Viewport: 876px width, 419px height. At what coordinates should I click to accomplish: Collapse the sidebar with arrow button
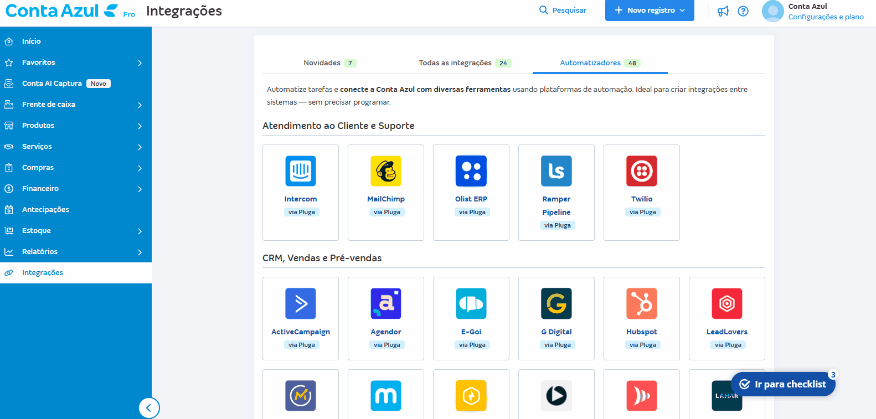[x=149, y=408]
